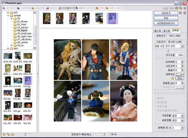Select the 늘이기 radio option
The width and height of the screenshot is (188, 138).
(156, 98)
